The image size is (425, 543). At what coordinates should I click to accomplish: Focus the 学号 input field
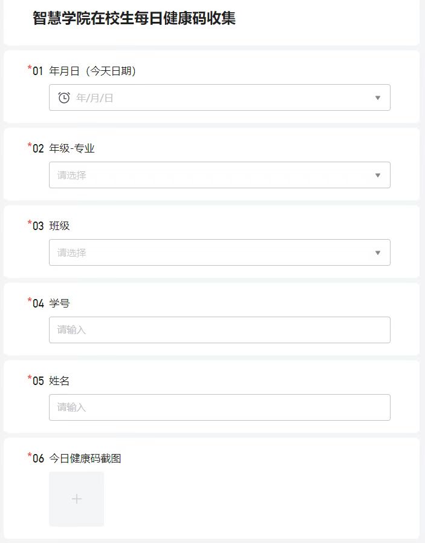tap(219, 330)
